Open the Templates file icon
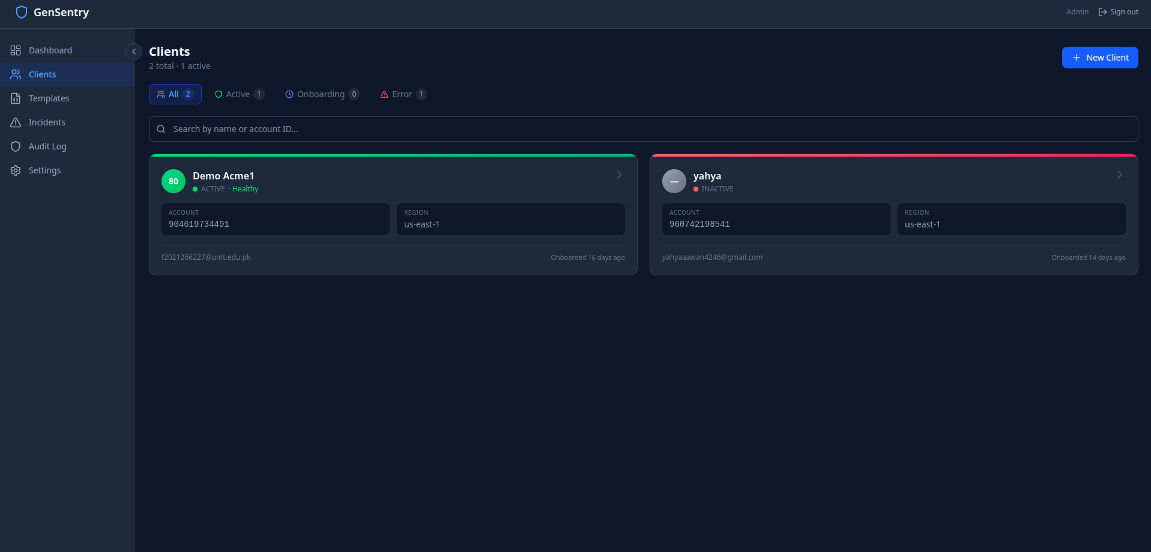The height and width of the screenshot is (552, 1151). tap(16, 98)
